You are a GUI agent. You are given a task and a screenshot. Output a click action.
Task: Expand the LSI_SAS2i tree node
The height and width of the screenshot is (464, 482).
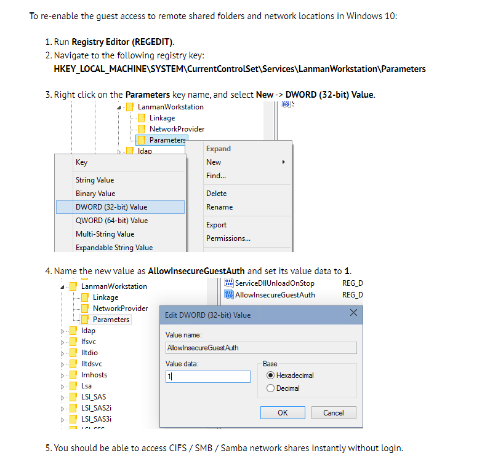(x=62, y=409)
